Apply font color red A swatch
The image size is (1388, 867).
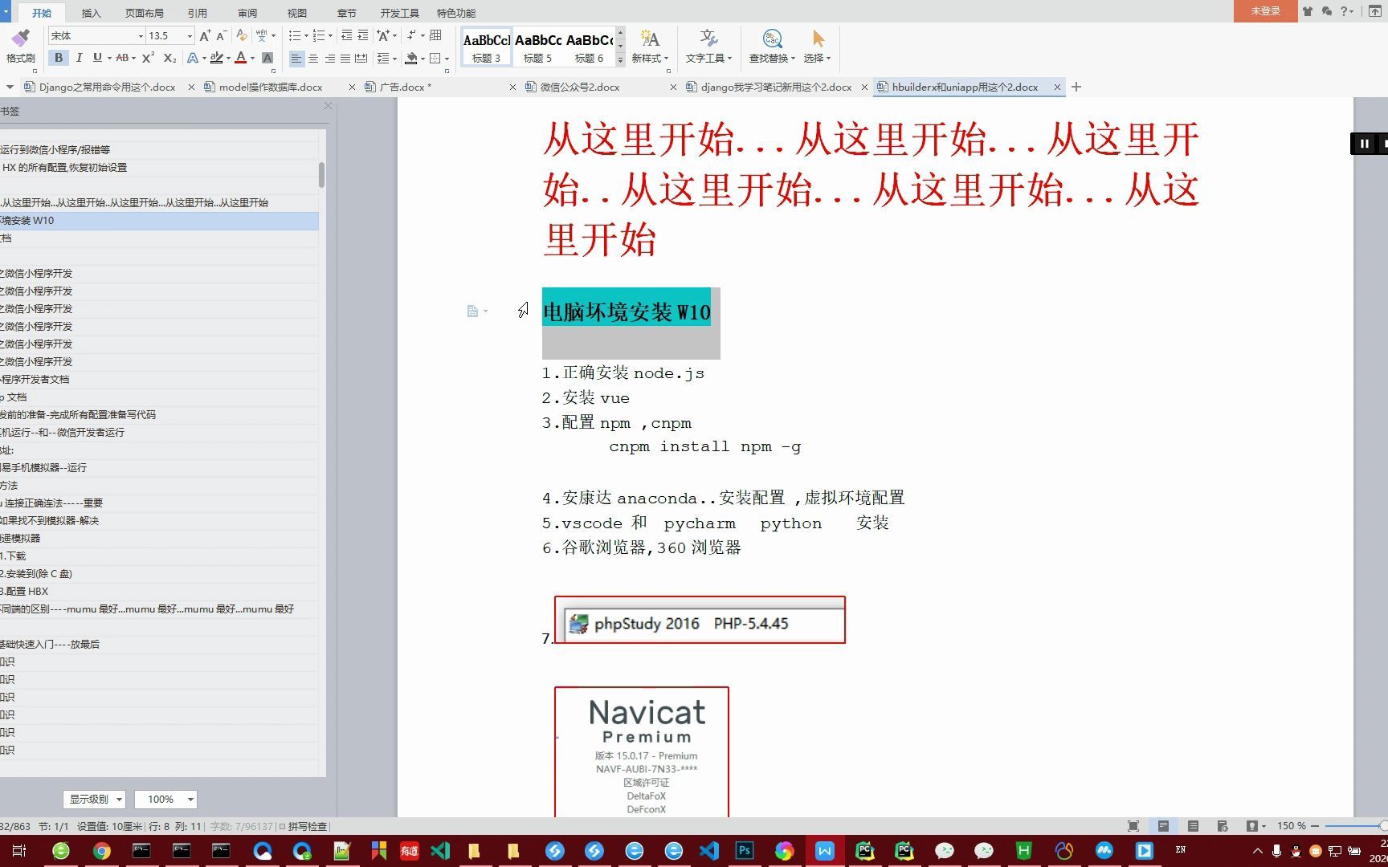(240, 58)
